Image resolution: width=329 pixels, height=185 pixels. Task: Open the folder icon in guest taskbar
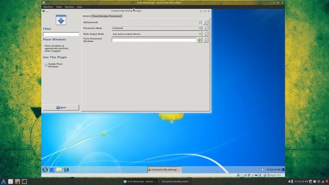(x=59, y=170)
